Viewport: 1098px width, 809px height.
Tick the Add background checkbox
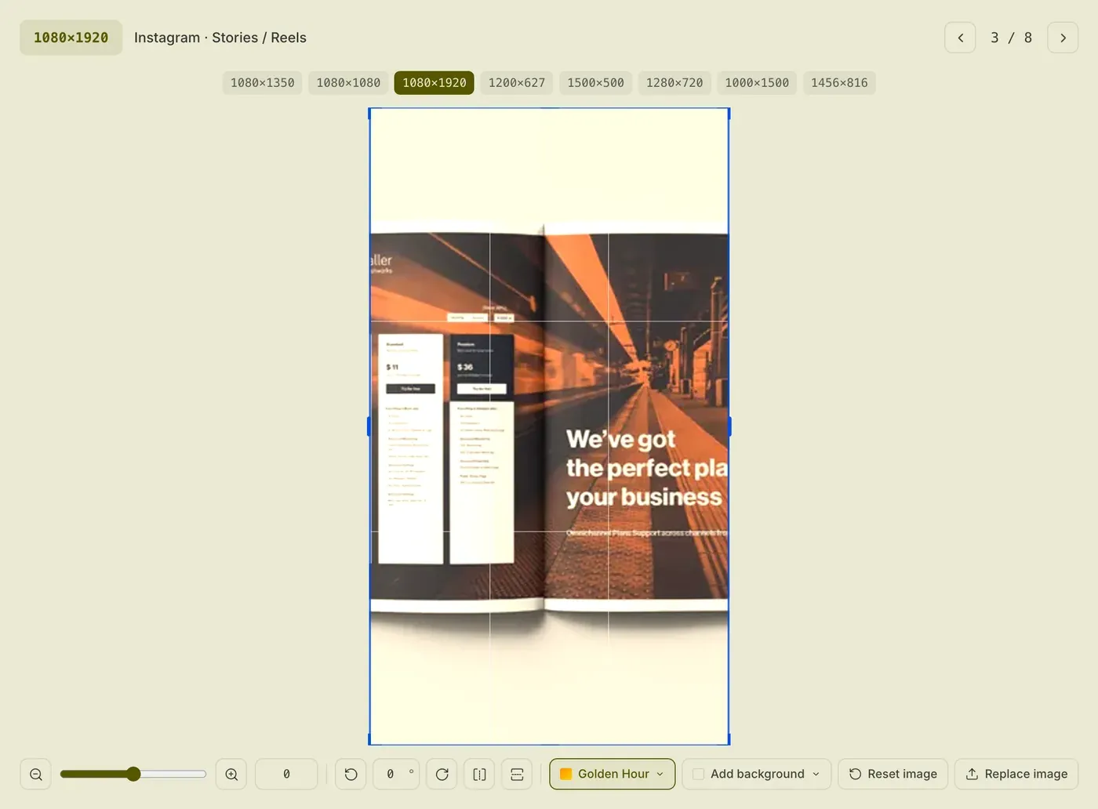(698, 775)
